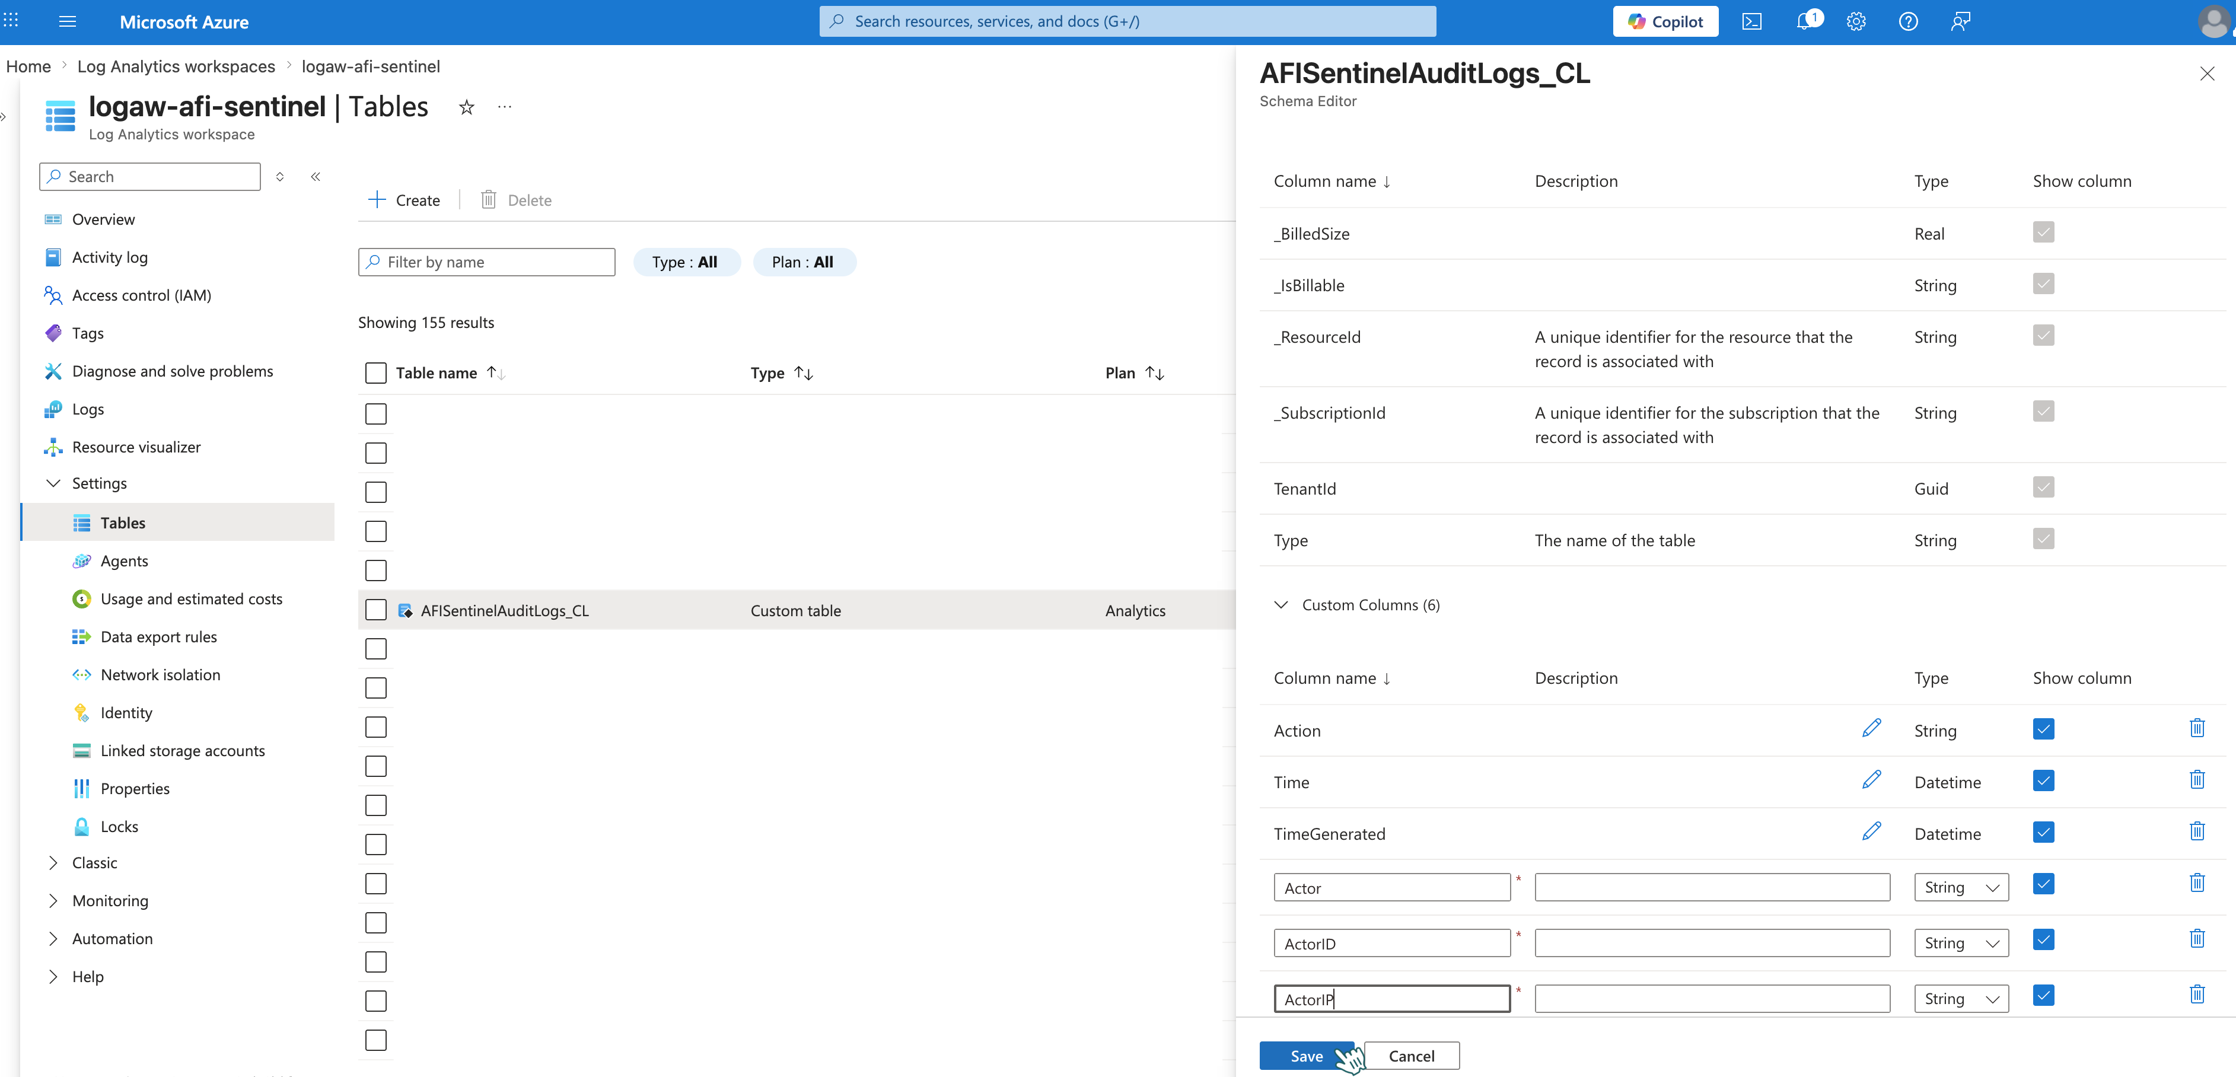Image resolution: width=2236 pixels, height=1077 pixels.
Task: Open the Type dropdown for ActorID
Action: pyautogui.click(x=1961, y=944)
